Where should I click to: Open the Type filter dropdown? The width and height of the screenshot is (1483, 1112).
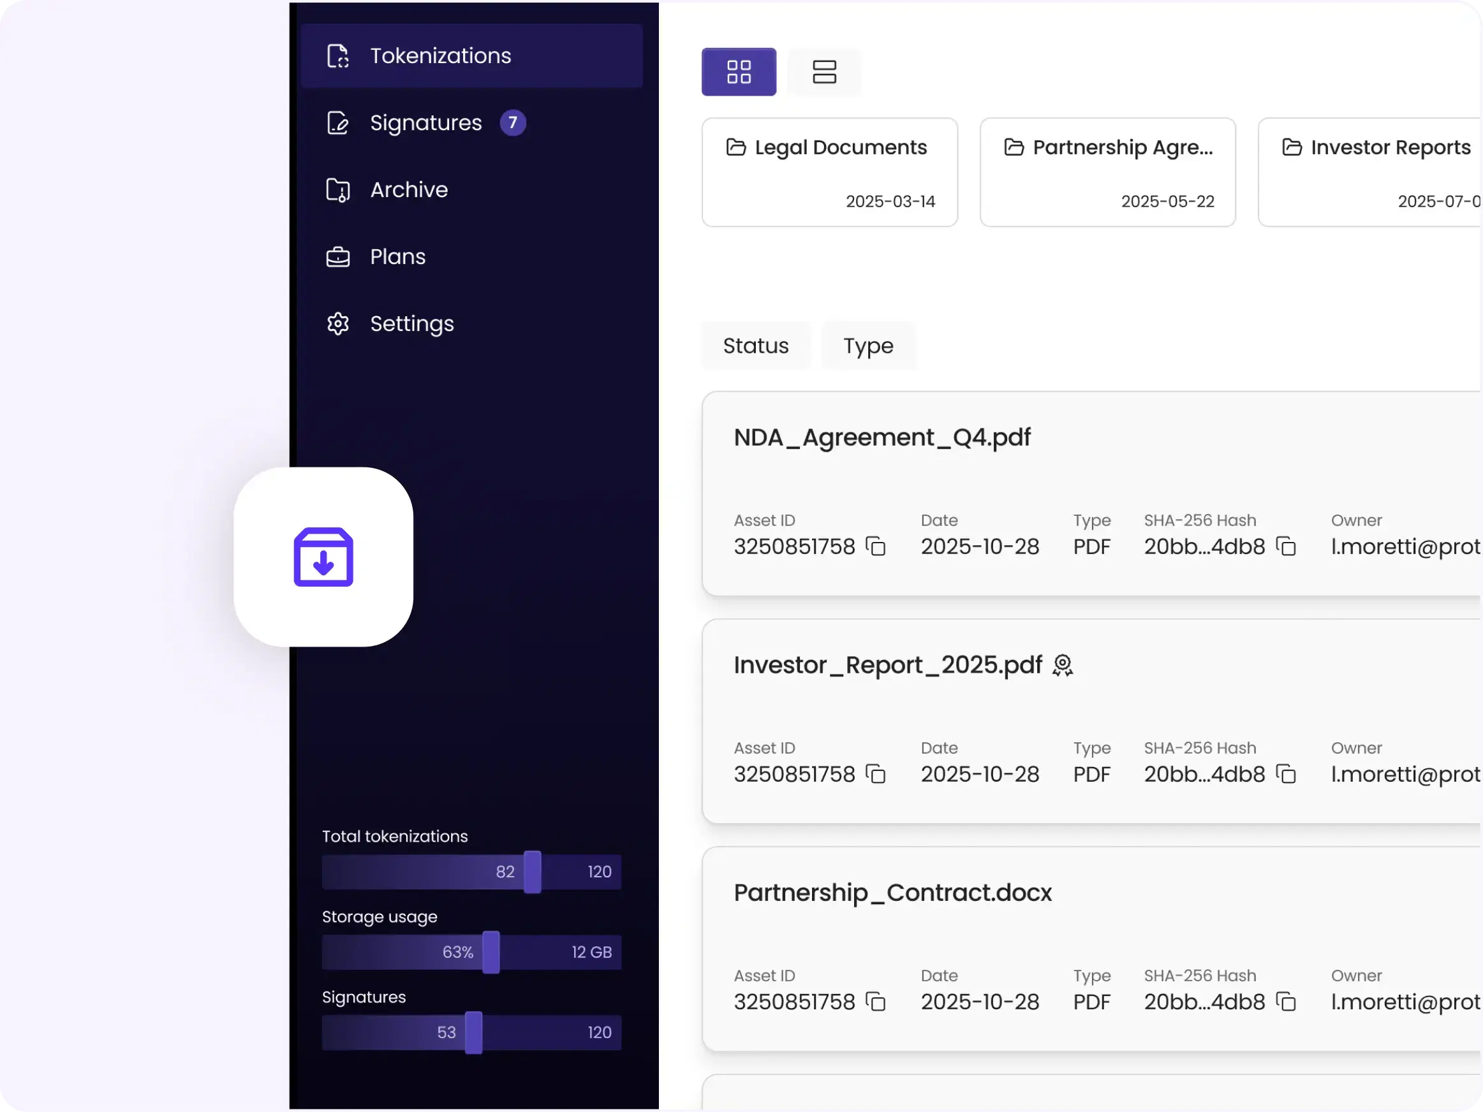pyautogui.click(x=868, y=346)
